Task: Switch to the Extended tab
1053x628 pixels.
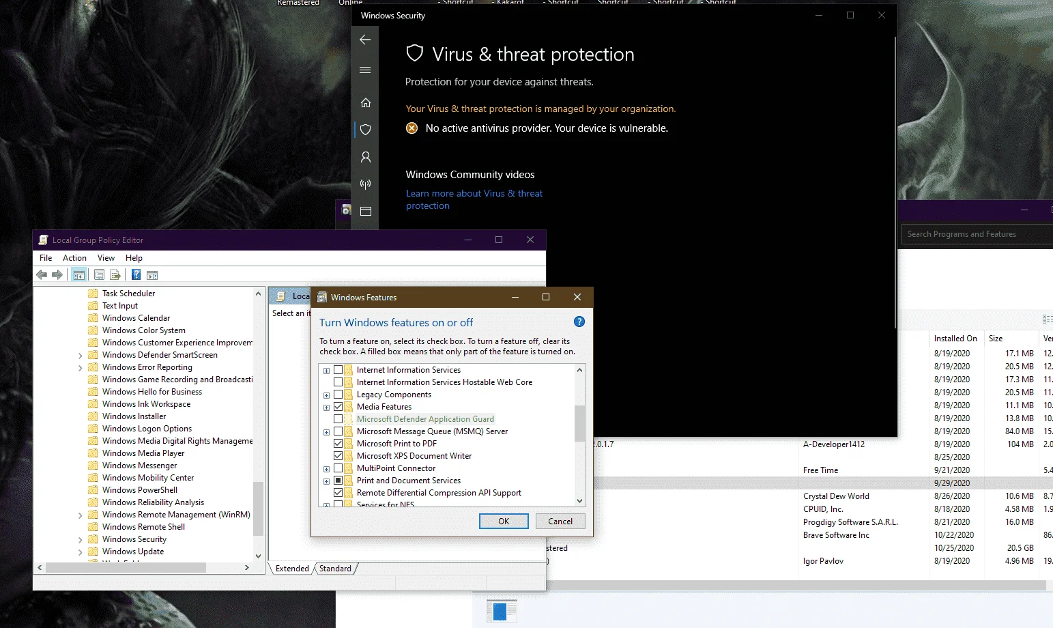Action: point(292,569)
